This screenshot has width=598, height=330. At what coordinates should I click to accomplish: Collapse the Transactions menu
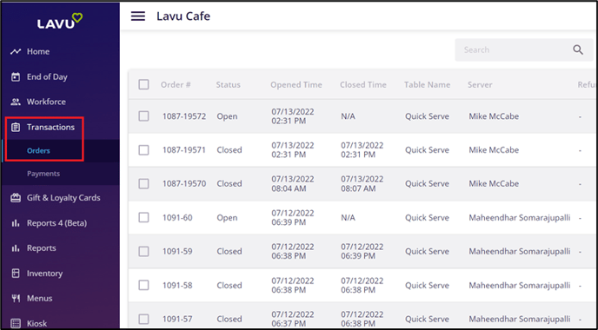tap(50, 128)
